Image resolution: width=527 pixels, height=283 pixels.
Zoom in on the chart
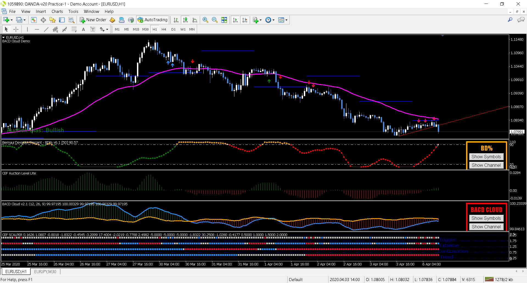[205, 20]
